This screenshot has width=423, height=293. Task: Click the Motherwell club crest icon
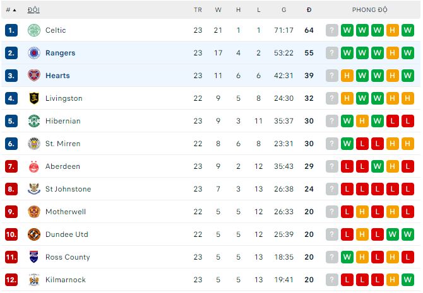tap(34, 212)
